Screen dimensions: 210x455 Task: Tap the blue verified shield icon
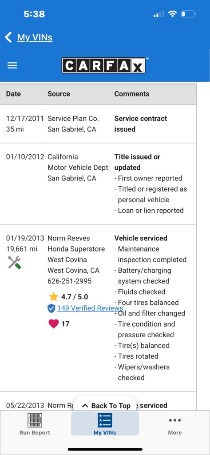click(x=52, y=308)
